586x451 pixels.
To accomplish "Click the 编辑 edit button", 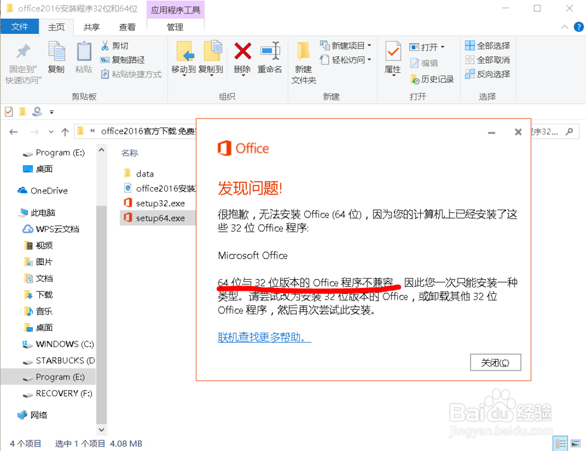I will [424, 63].
